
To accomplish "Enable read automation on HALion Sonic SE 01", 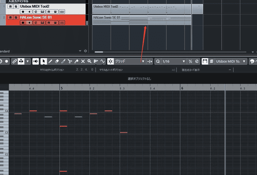I will pyautogui.click(x=49, y=23).
